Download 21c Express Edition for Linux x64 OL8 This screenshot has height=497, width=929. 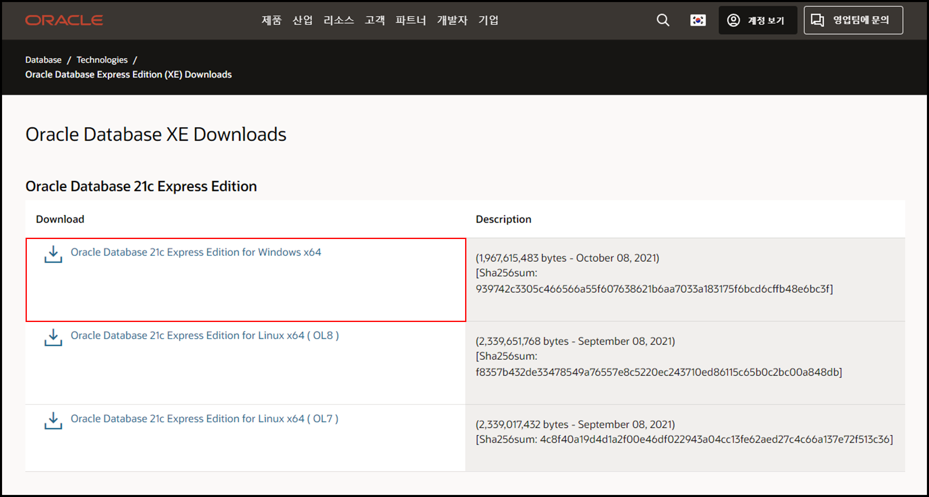point(205,336)
